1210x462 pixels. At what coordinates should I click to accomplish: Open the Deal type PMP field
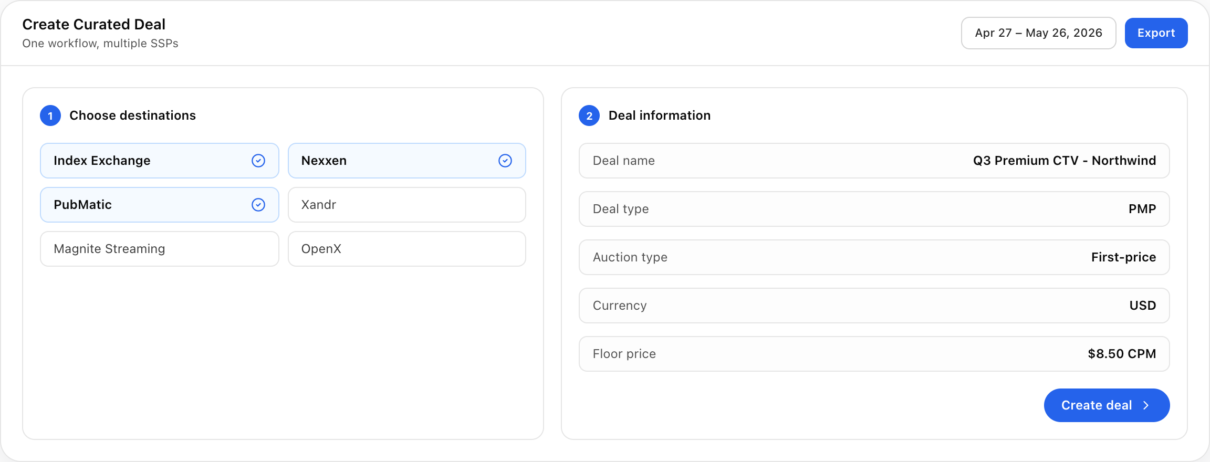tap(874, 209)
